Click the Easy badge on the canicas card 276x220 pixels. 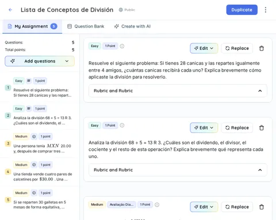(x=95, y=46)
